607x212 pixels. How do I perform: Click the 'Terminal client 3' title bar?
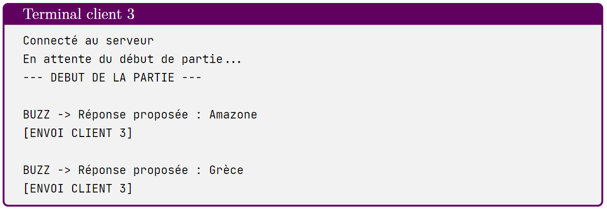coord(303,14)
